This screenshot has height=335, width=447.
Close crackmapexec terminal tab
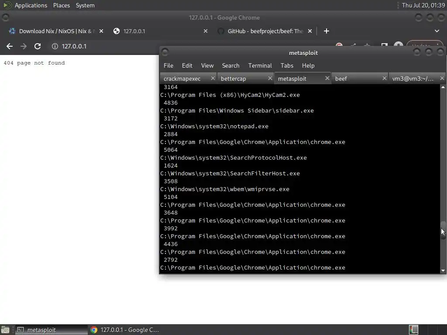point(213,78)
